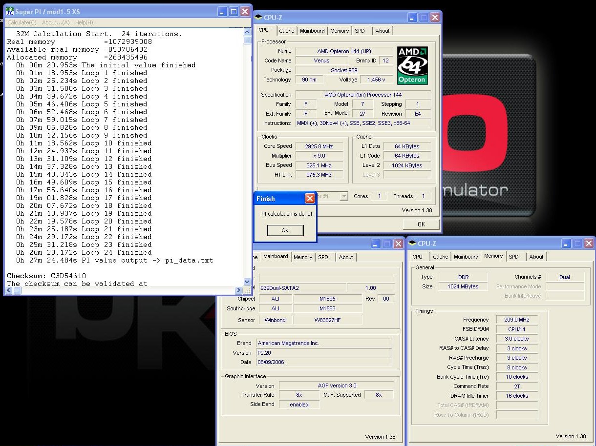
Task: Click the Loop 24 finished line in Super PI
Action: click(x=84, y=252)
